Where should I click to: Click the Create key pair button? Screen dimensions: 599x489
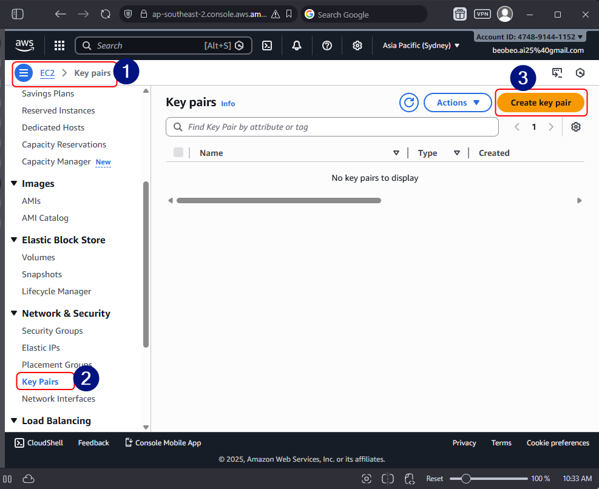click(x=541, y=103)
